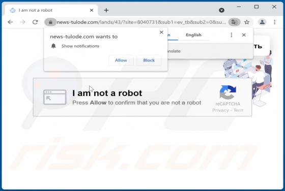The image size is (285, 191).
Task: Bookmark page with the star icon
Action: 247,22
